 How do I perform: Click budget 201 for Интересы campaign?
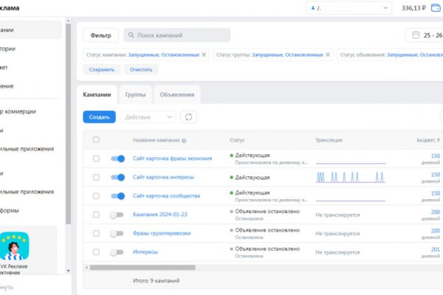tap(436, 249)
